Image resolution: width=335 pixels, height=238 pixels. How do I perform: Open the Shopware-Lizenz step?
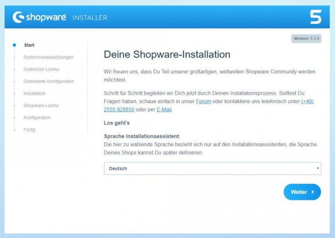coord(41,106)
